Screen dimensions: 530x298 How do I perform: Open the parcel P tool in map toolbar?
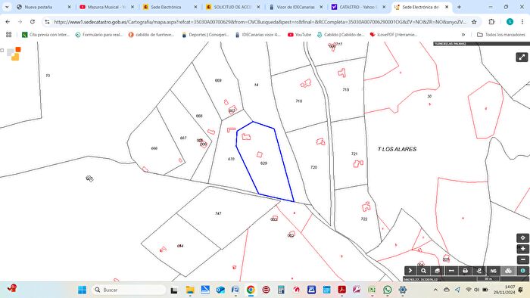click(479, 271)
